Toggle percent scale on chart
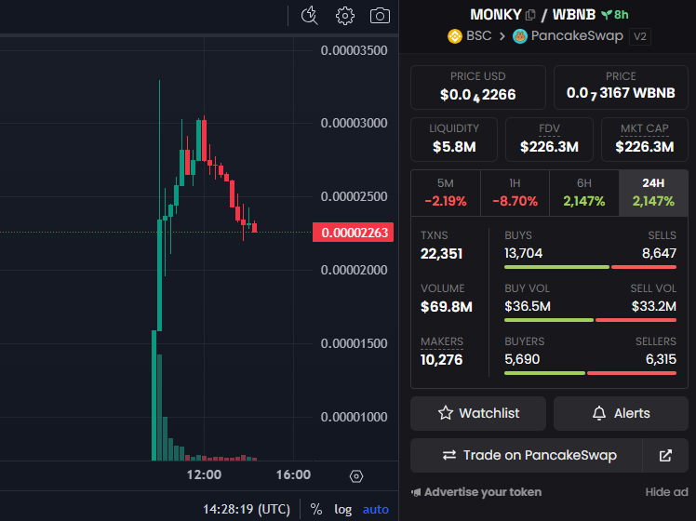696x521 pixels. click(316, 509)
